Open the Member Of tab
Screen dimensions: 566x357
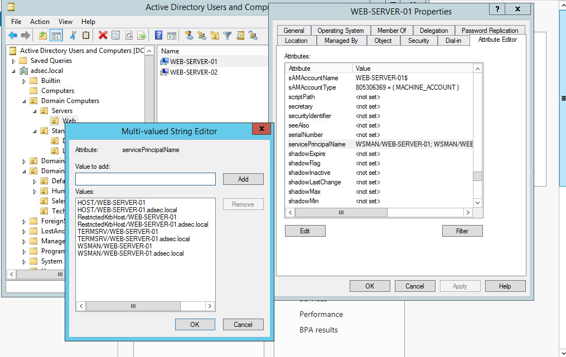point(391,31)
